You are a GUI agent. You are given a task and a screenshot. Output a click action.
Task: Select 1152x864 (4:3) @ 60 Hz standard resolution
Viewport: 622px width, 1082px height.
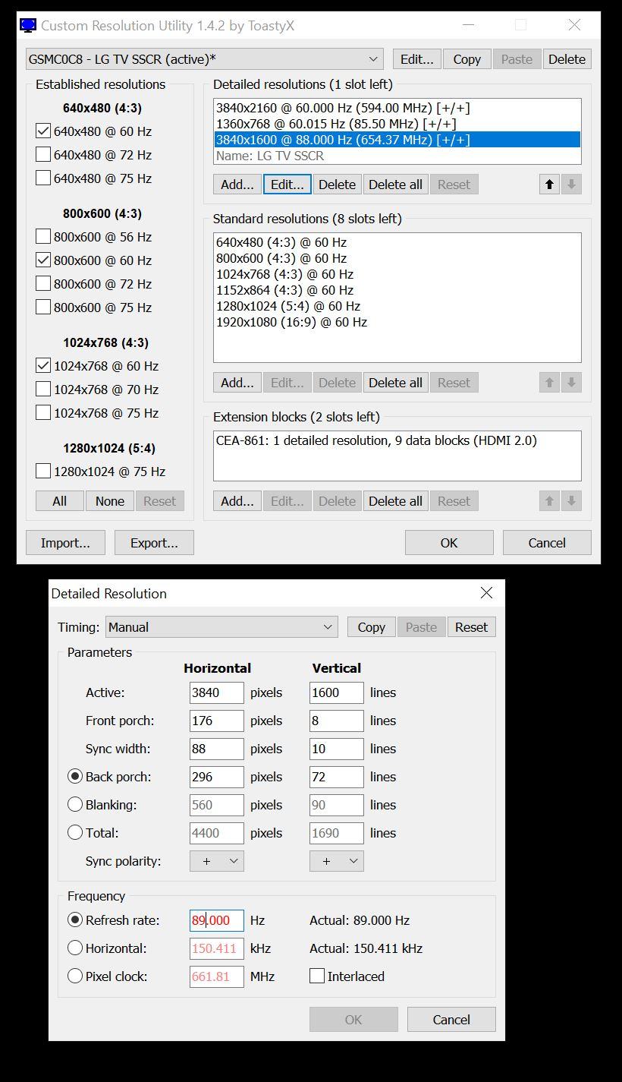[x=397, y=291]
